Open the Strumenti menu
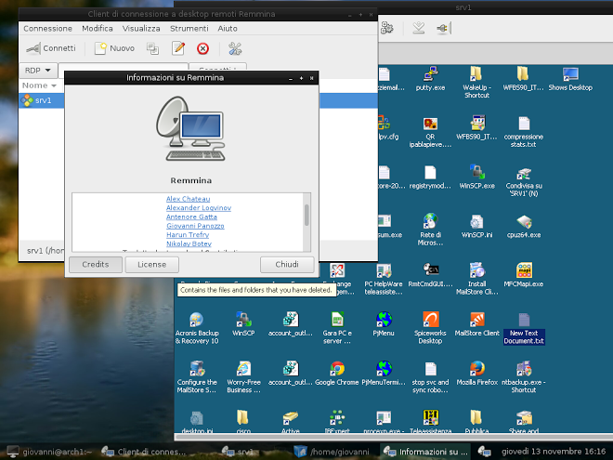Screen dimensions: 613x460 189,29
